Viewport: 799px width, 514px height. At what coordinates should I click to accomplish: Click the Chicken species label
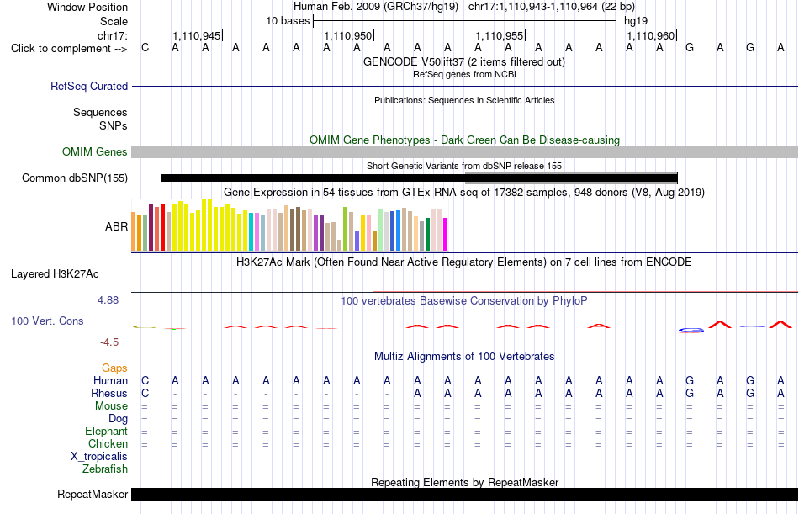coord(108,444)
